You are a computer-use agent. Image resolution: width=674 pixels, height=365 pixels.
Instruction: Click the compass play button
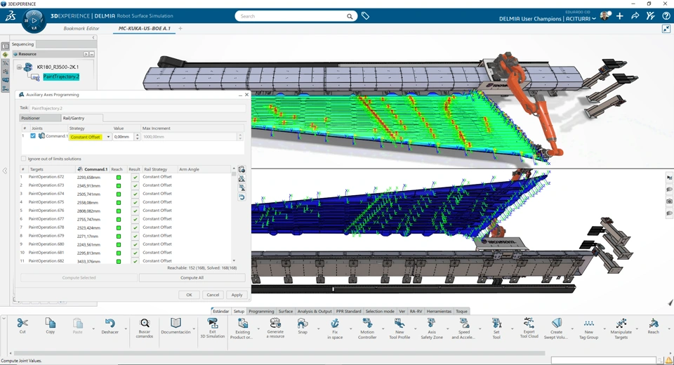click(34, 20)
